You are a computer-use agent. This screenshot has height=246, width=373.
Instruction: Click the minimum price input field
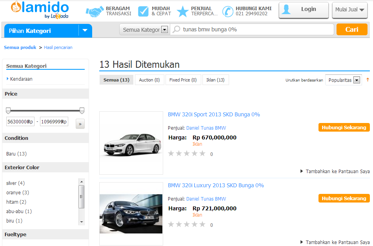point(20,121)
